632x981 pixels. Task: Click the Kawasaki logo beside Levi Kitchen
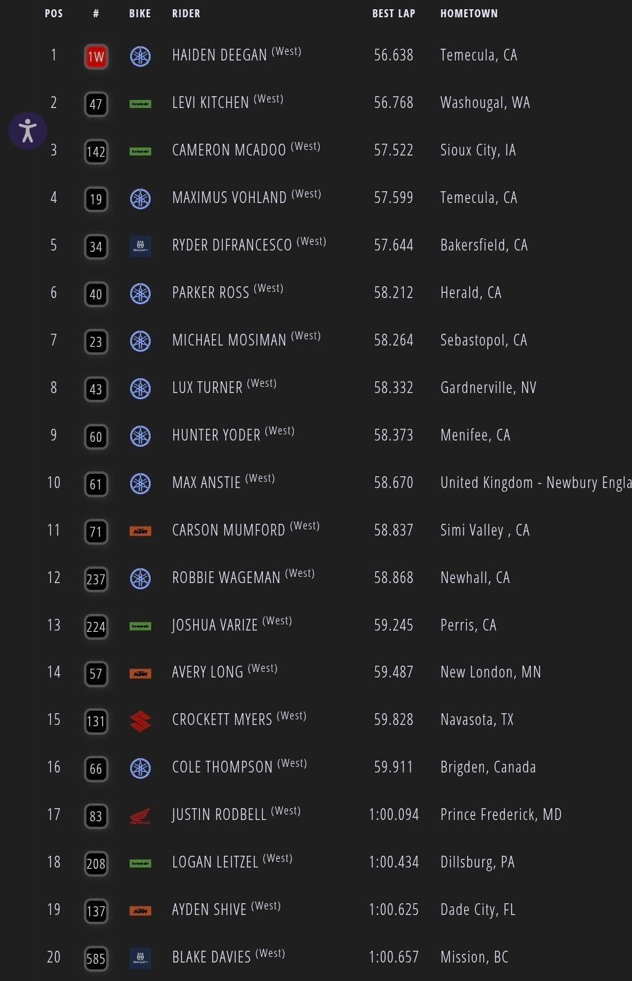click(140, 104)
